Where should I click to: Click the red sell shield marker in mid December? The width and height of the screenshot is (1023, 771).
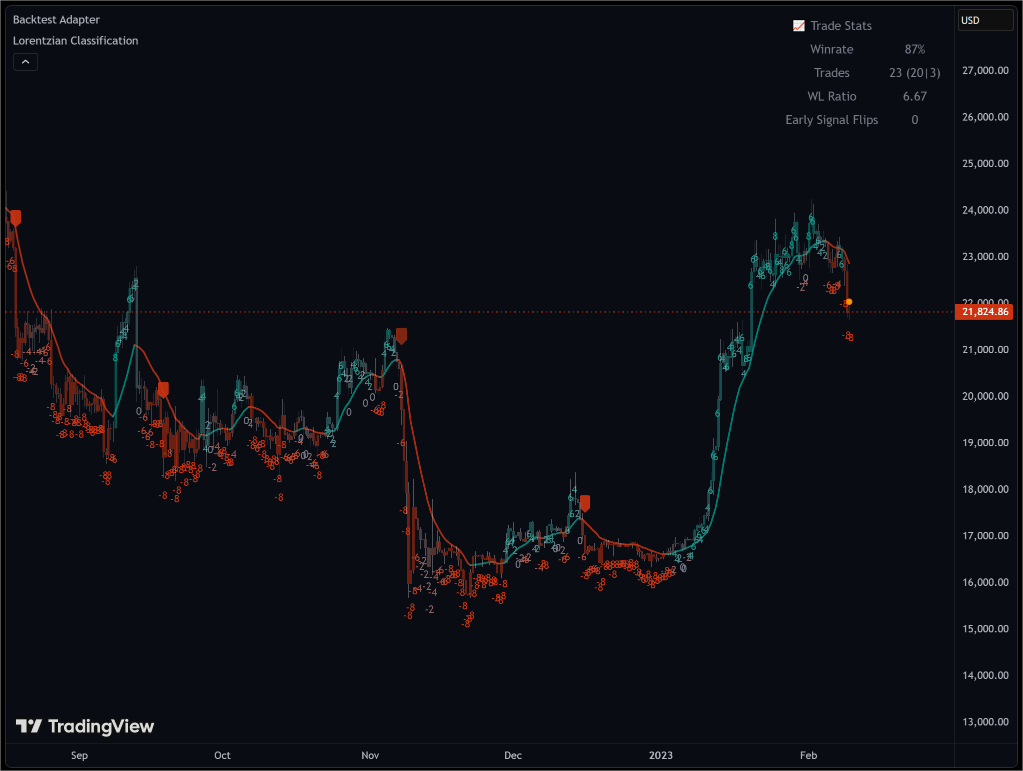click(585, 502)
